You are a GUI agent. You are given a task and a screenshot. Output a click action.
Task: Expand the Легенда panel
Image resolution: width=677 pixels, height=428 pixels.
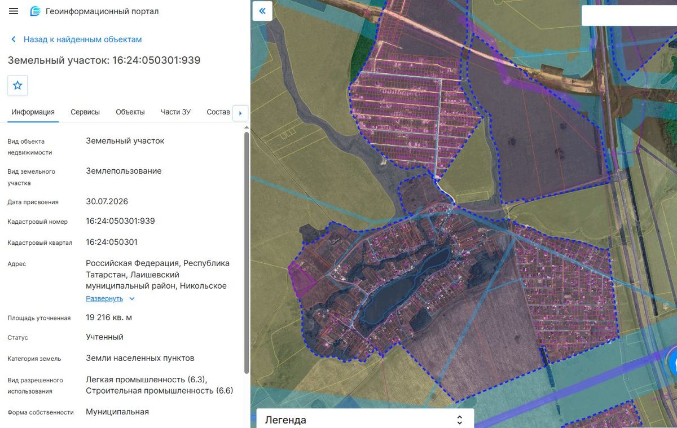[x=365, y=420]
